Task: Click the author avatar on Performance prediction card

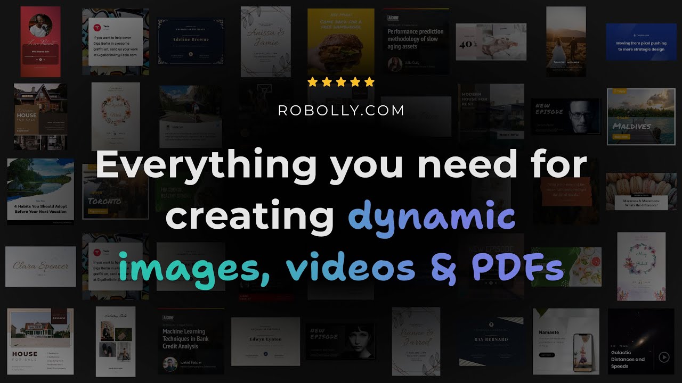Action: click(395, 64)
